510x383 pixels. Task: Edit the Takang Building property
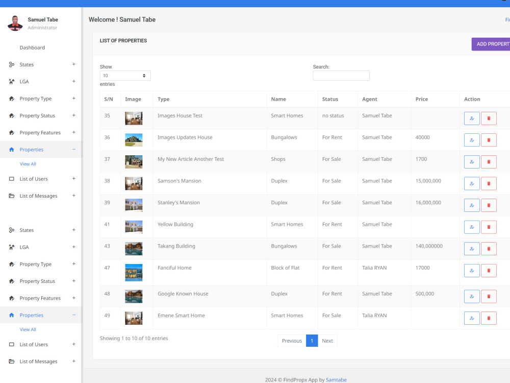click(x=472, y=249)
